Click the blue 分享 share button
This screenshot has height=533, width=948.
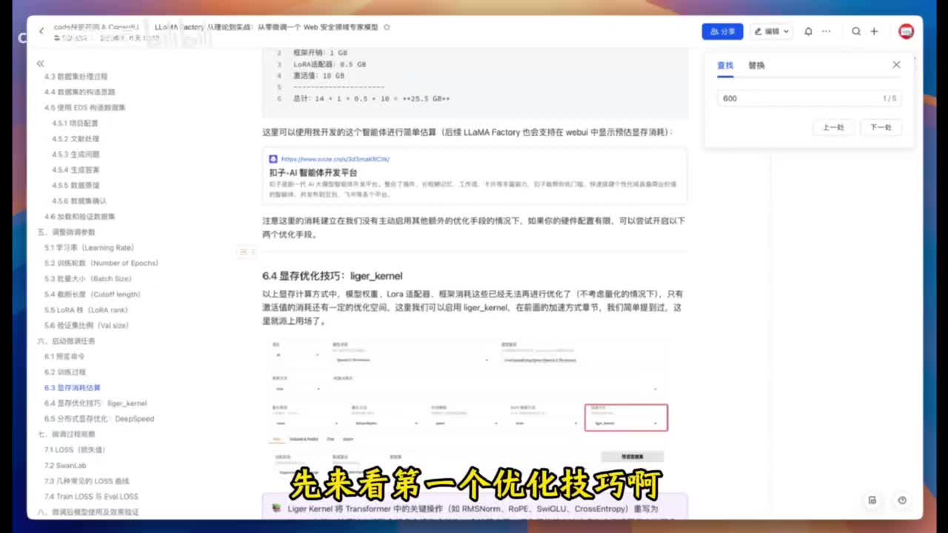click(722, 31)
